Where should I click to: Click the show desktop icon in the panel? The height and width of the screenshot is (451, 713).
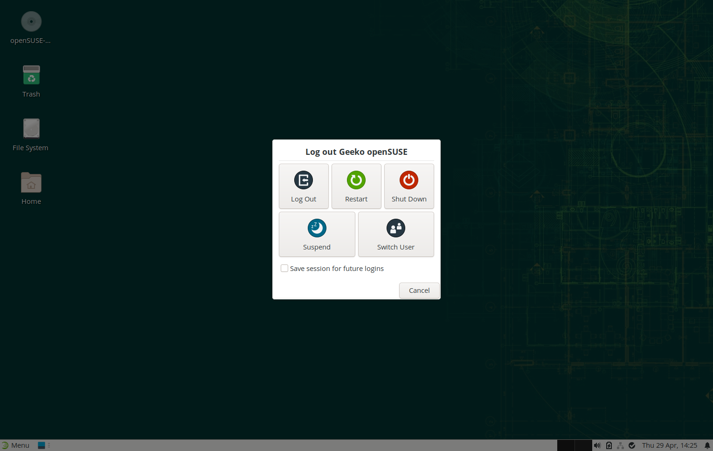click(42, 445)
